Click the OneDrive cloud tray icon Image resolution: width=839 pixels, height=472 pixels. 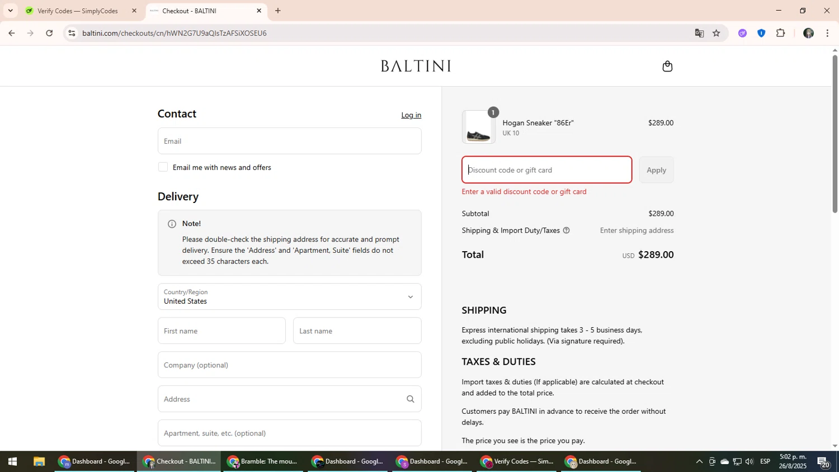(x=724, y=461)
